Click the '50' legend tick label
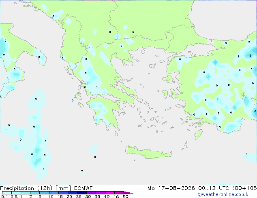The height and width of the screenshot is (198, 257). coord(125,196)
